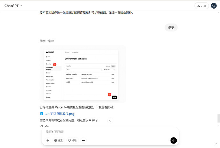This screenshot has width=220, height=148.
Task: Open more tools with the ellipsis button
Action: [84, 140]
